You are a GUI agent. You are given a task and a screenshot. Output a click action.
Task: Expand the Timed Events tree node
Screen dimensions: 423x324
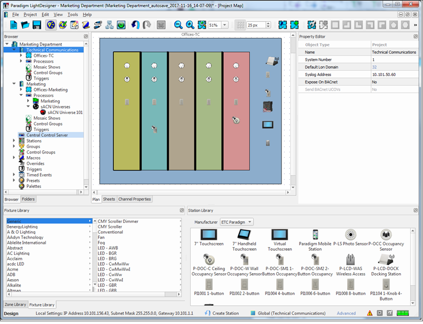pos(14,174)
